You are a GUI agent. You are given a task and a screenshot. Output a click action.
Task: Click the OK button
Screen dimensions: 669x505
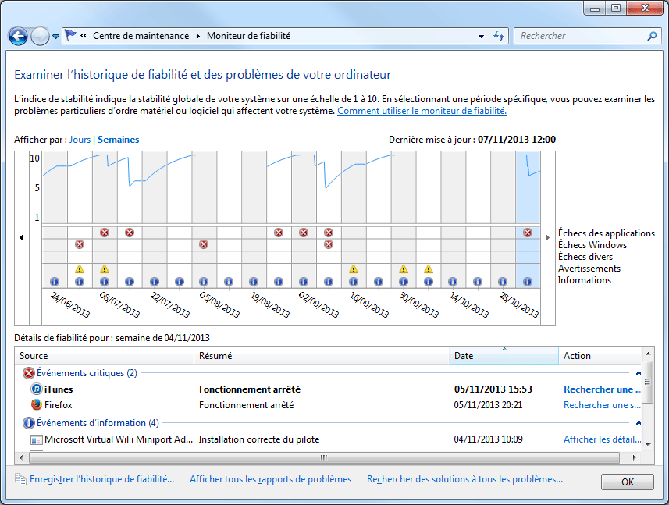tap(627, 482)
